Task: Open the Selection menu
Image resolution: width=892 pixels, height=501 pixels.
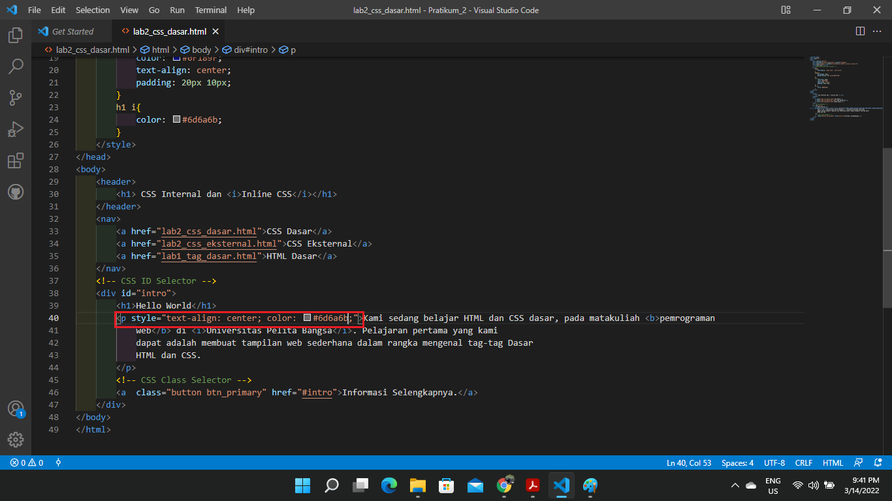Action: pyautogui.click(x=93, y=10)
